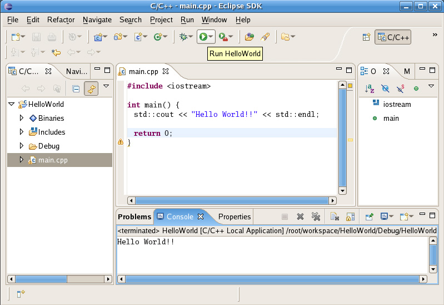Click the green Run HelloWorld button
This screenshot has height=305, width=444.
203,37
